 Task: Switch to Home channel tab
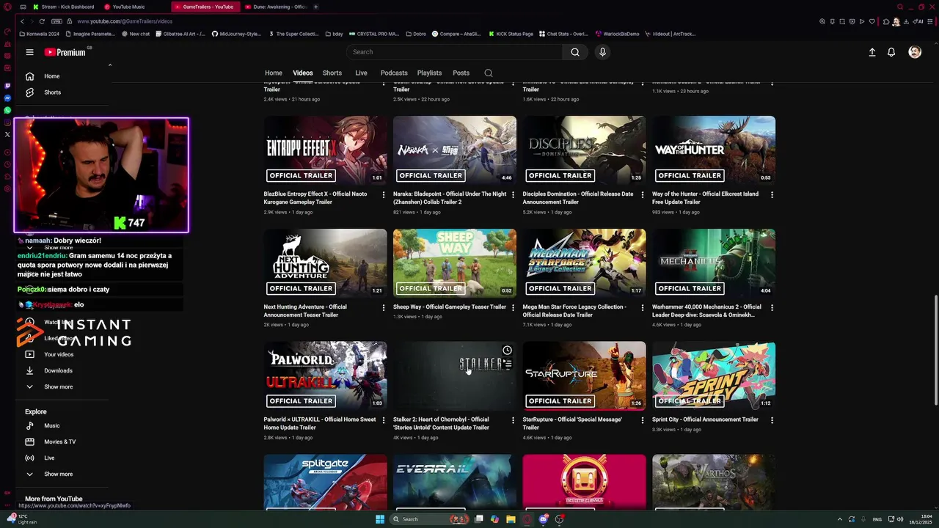(274, 73)
